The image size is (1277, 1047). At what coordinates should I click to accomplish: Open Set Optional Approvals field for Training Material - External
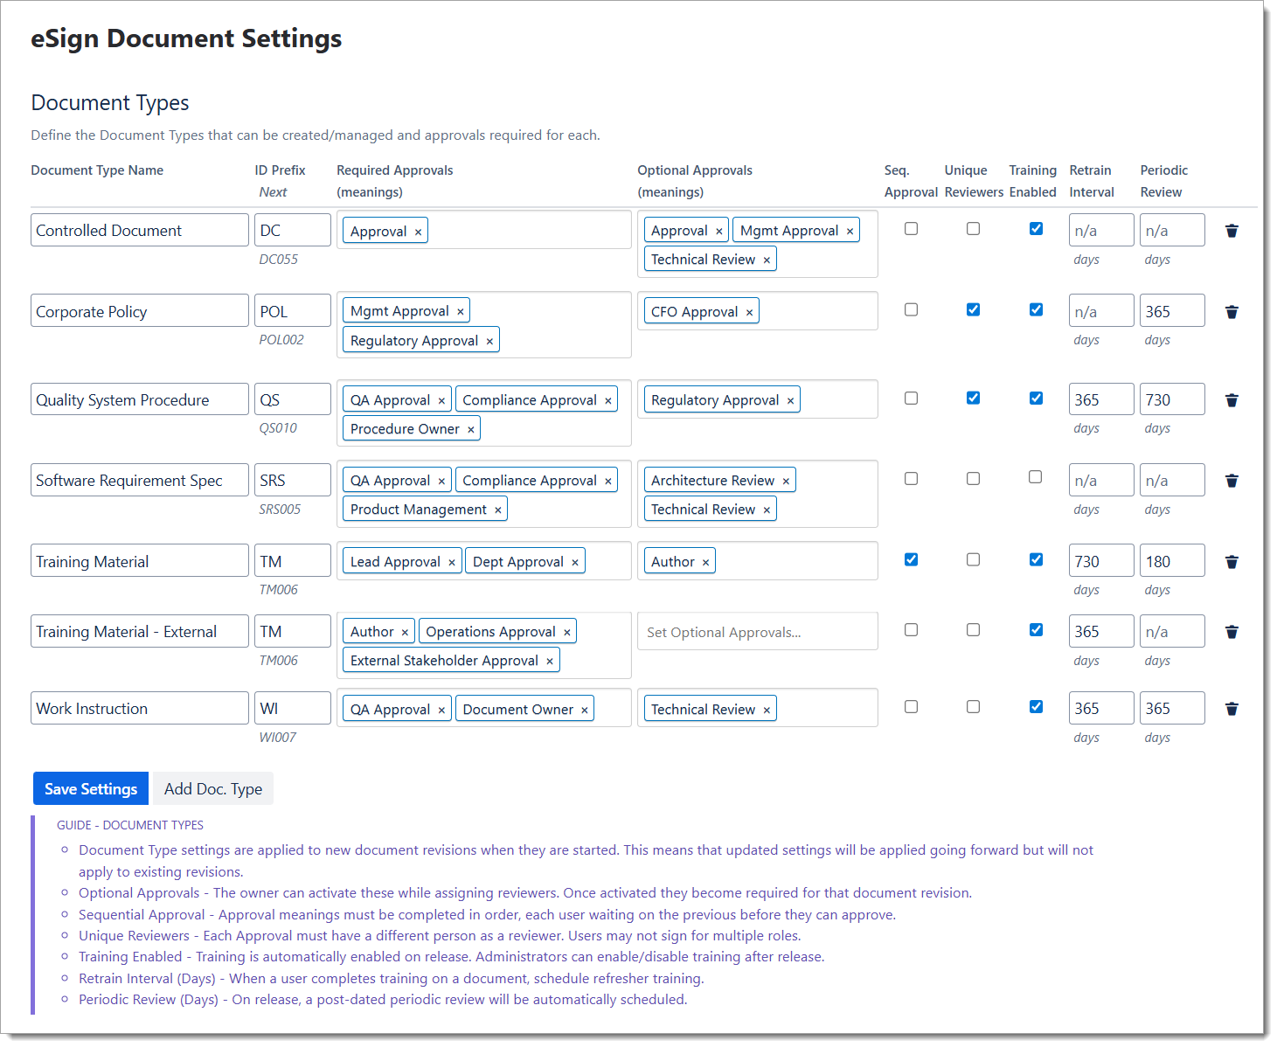click(x=757, y=632)
